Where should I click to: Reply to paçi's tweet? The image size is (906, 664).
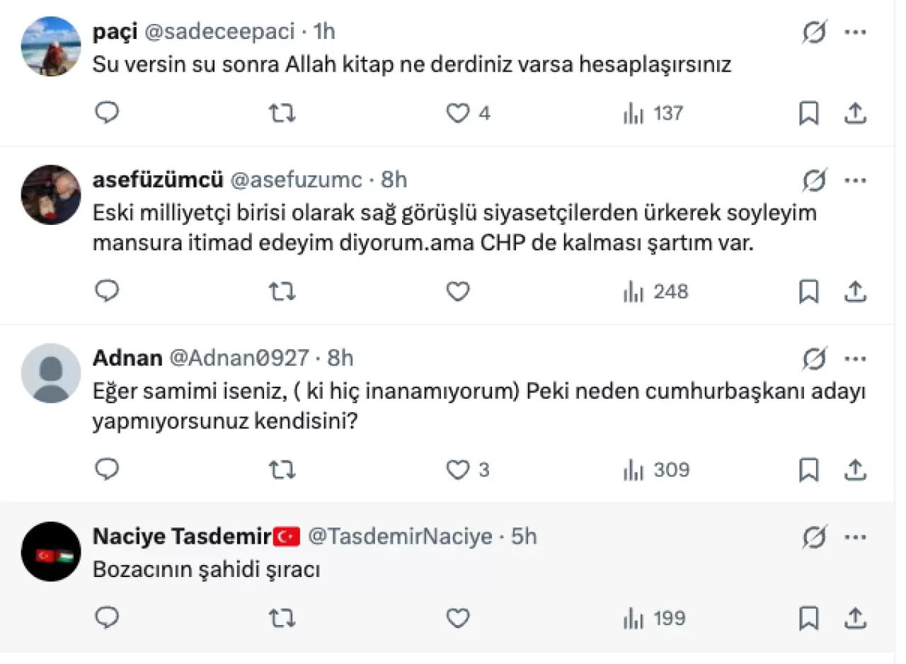click(107, 113)
